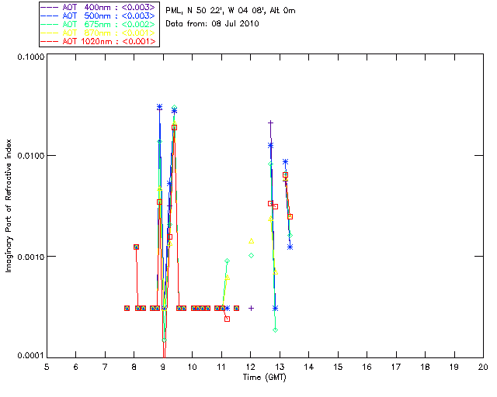
Task: Click the x-axis tick label "15"
Action: (x=338, y=367)
